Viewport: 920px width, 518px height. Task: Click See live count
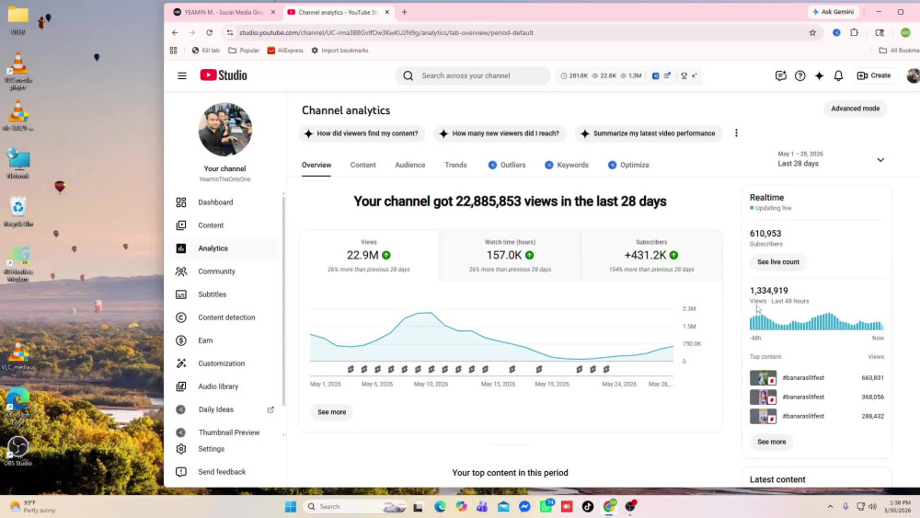pyautogui.click(x=778, y=261)
